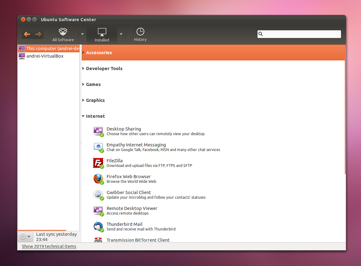Select Transmission BitTorrent Client title
This screenshot has width=361, height=266.
(138, 240)
